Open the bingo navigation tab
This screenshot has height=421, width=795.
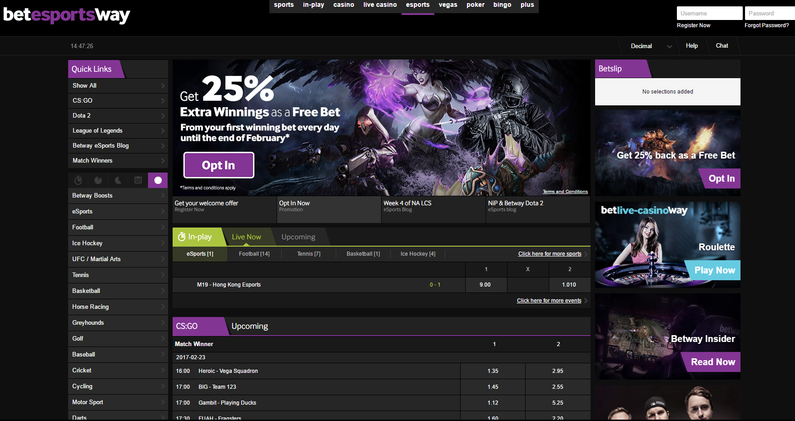pos(502,5)
